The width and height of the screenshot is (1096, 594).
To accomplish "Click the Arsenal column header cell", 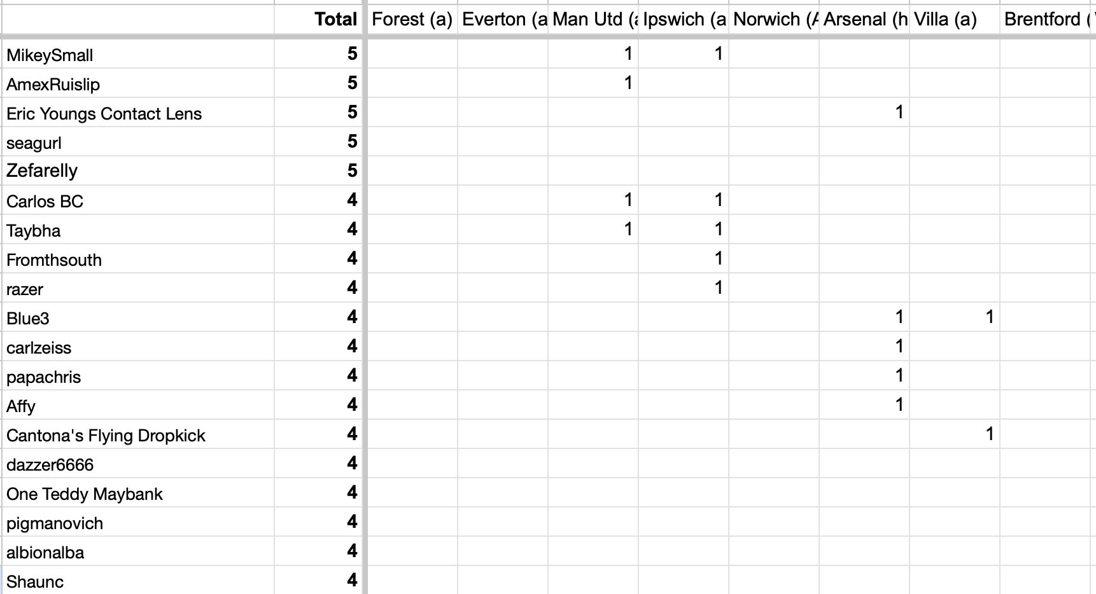I will (x=864, y=19).
